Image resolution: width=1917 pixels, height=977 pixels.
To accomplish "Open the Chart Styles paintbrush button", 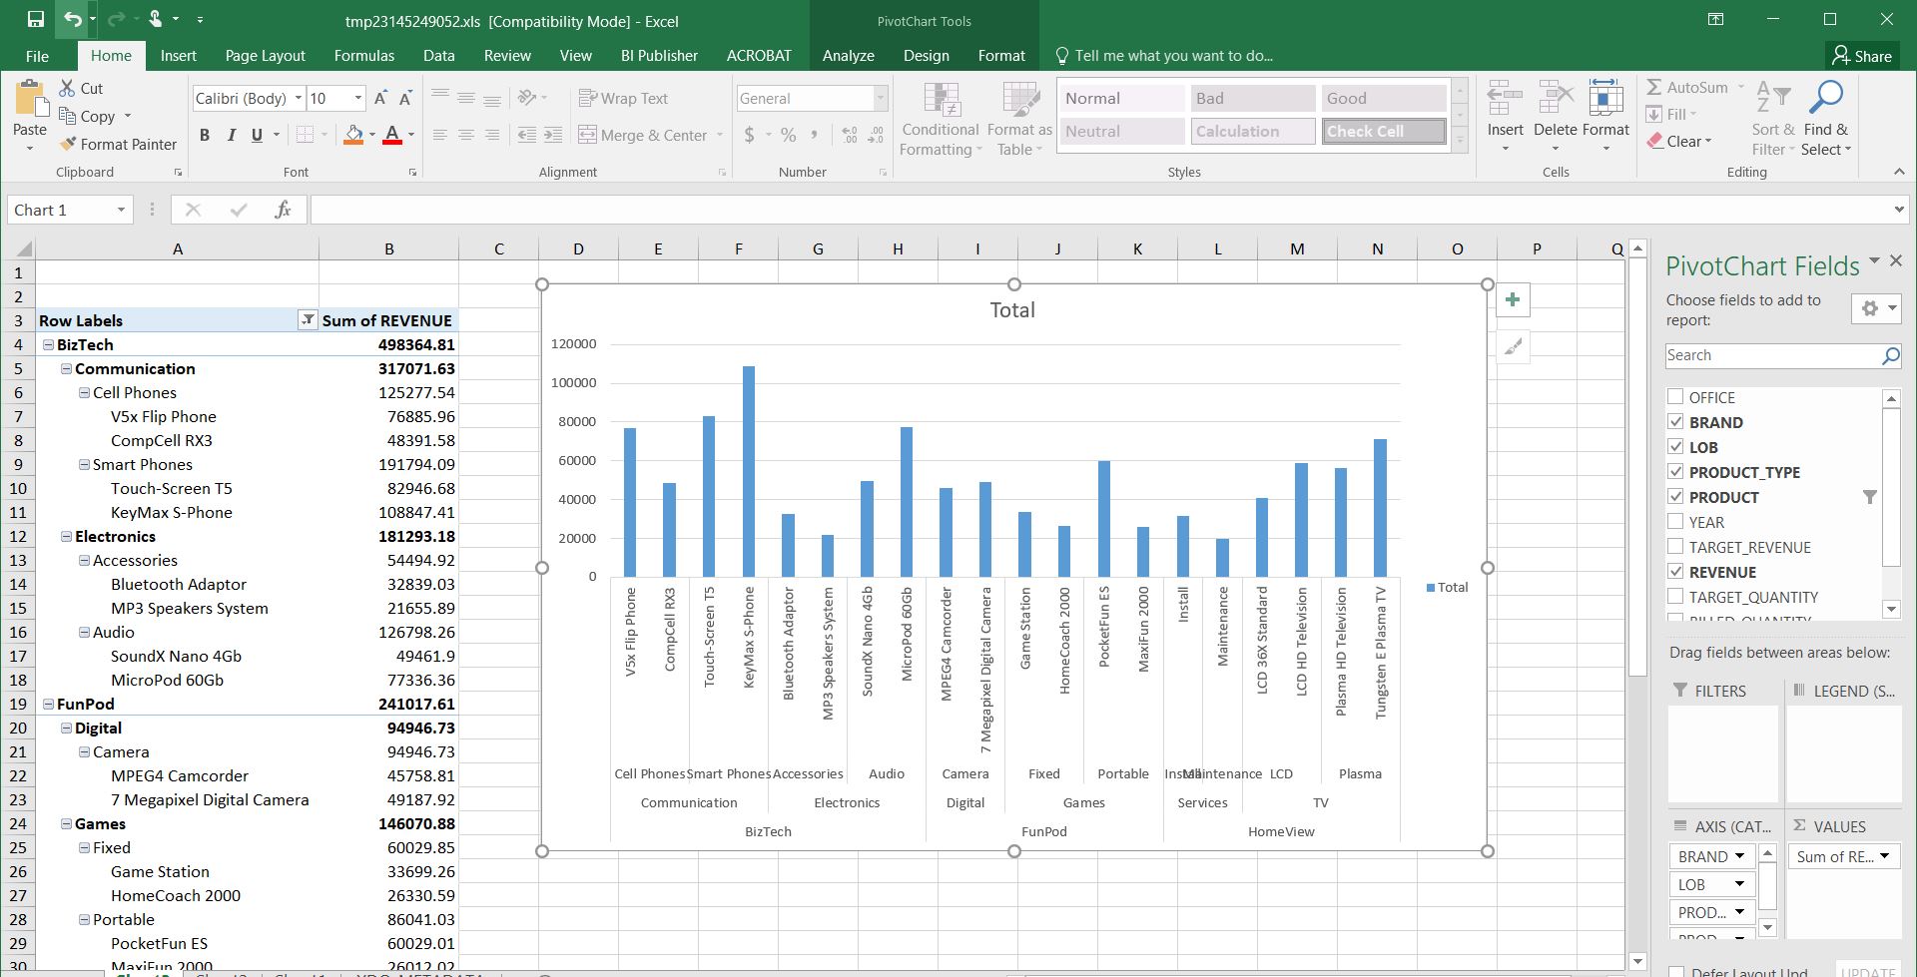I will coord(1513,347).
